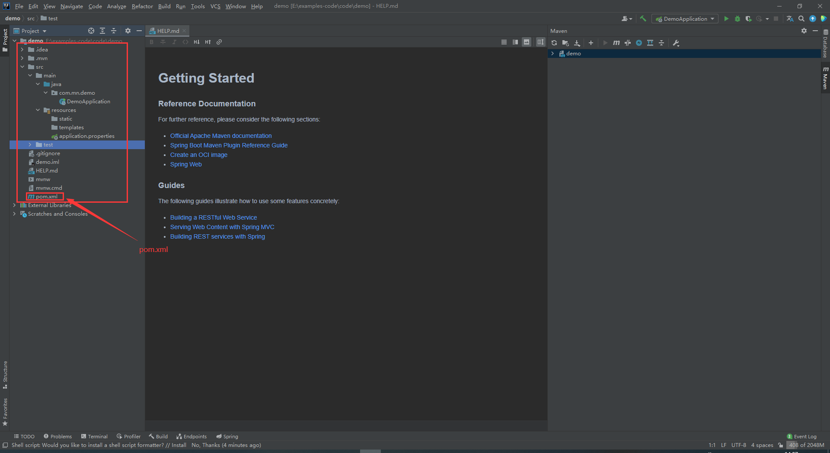Screen dimensions: 830x453
Task: Expand the .idea folder
Action: [x=22, y=50]
